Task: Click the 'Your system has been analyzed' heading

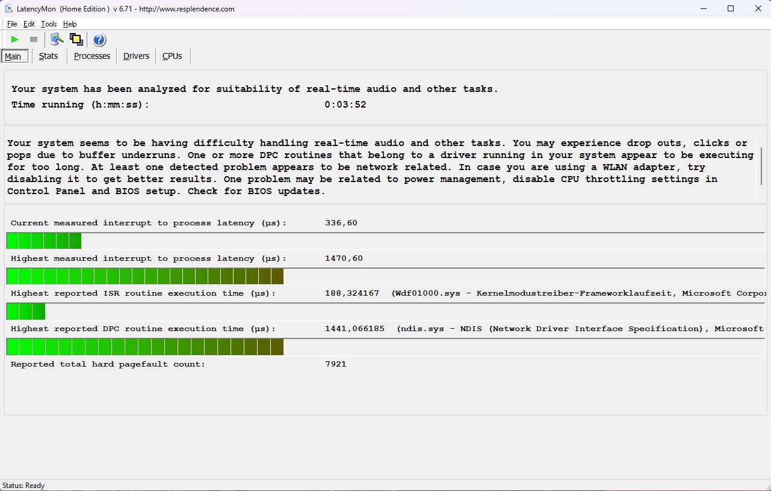Action: pos(255,89)
